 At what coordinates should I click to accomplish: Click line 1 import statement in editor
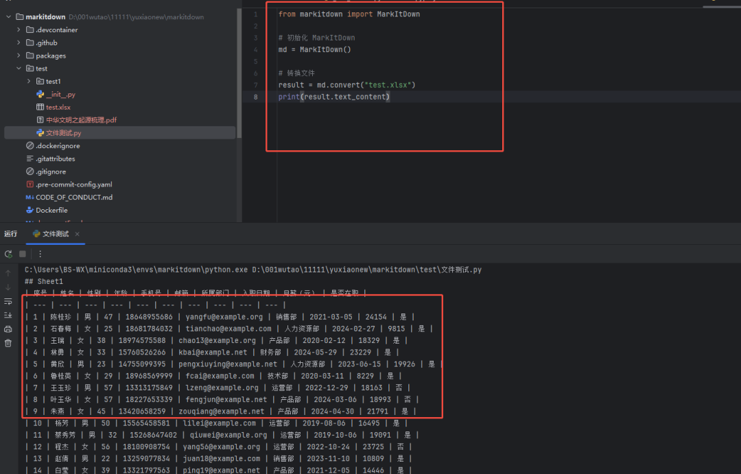(349, 14)
